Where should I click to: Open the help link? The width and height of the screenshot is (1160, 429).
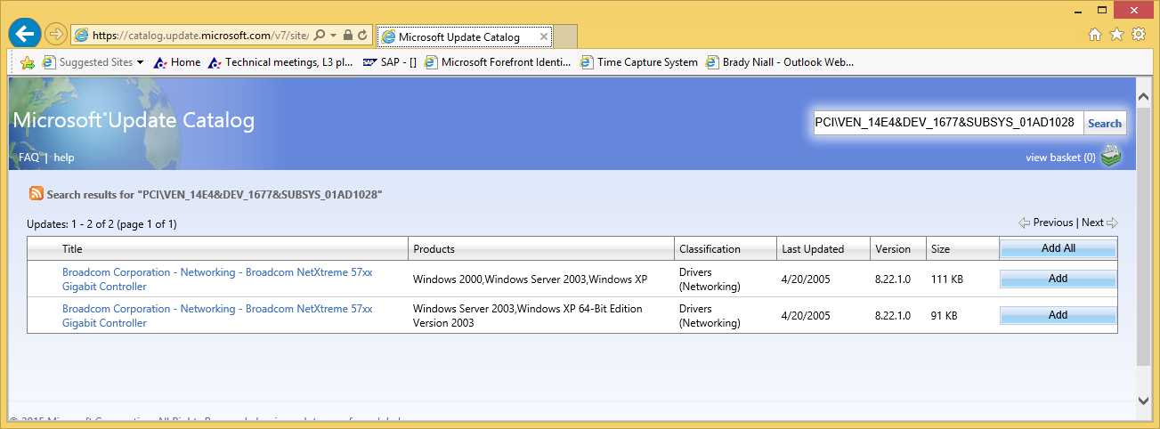[x=64, y=158]
